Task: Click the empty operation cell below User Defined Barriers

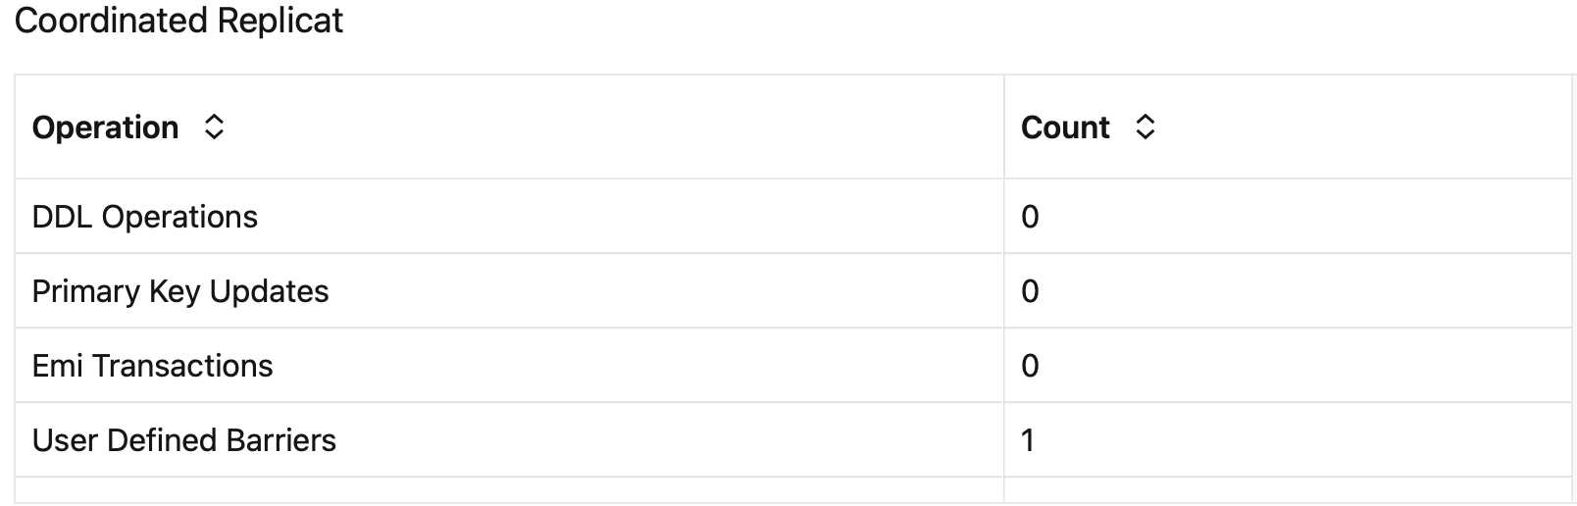Action: [509, 489]
